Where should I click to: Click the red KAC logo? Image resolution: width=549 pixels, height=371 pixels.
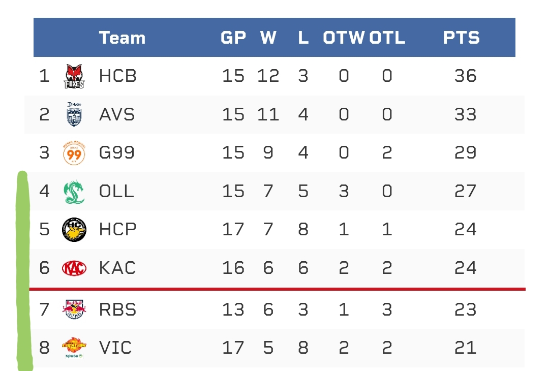(74, 268)
